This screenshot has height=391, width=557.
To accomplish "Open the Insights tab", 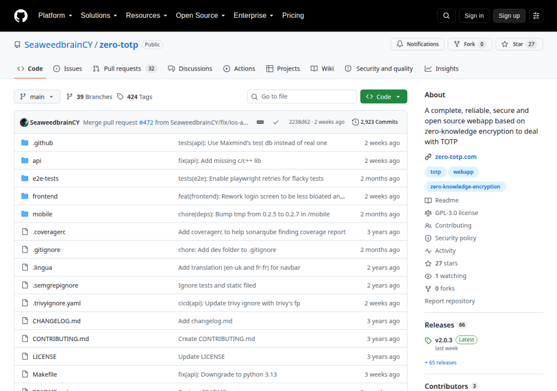I will click(x=442, y=69).
